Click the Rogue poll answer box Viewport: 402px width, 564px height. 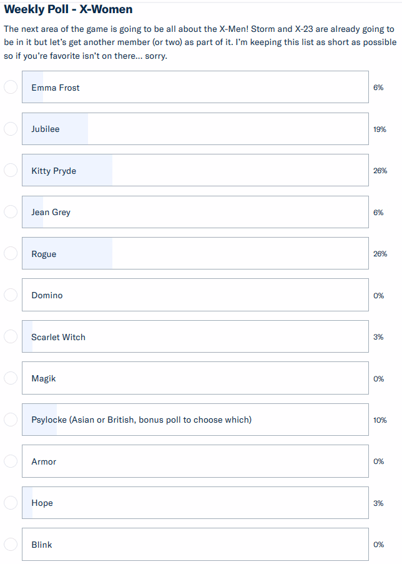[x=195, y=253]
